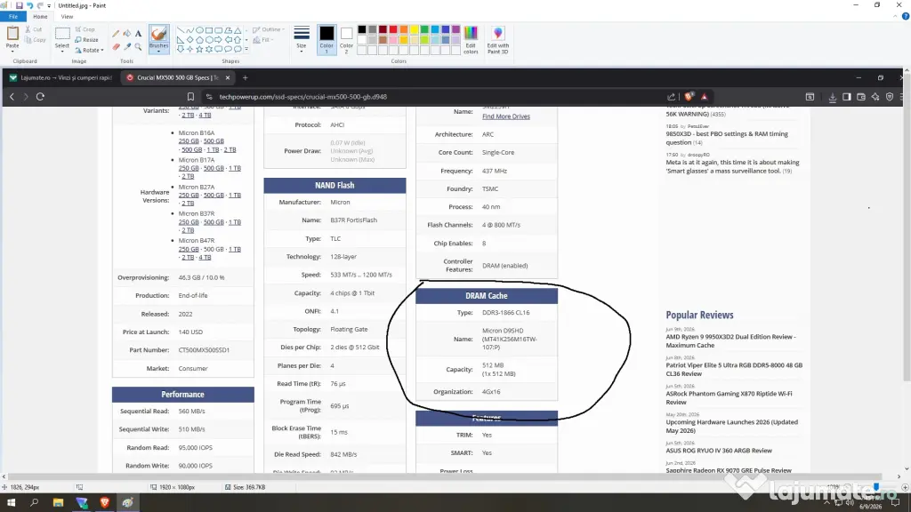Click the Copy command
Image resolution: width=911 pixels, height=512 pixels.
coord(36,40)
